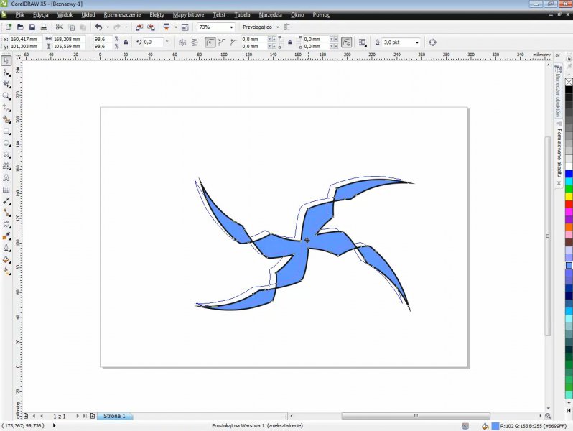Toggle the mirror horizontally button
This screenshot has width=573, height=431.
181,42
